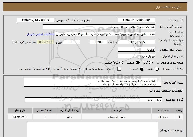Click need date cell 1399/02/31
This screenshot has width=193, height=137.
pyautogui.click(x=20, y=117)
